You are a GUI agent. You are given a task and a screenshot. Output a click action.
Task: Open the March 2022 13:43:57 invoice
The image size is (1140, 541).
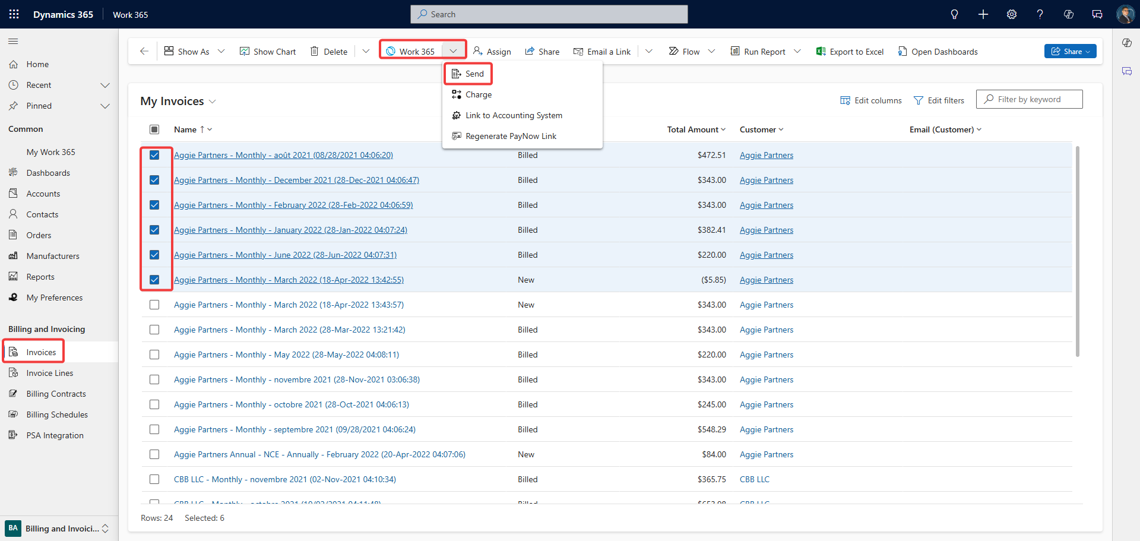(x=289, y=305)
